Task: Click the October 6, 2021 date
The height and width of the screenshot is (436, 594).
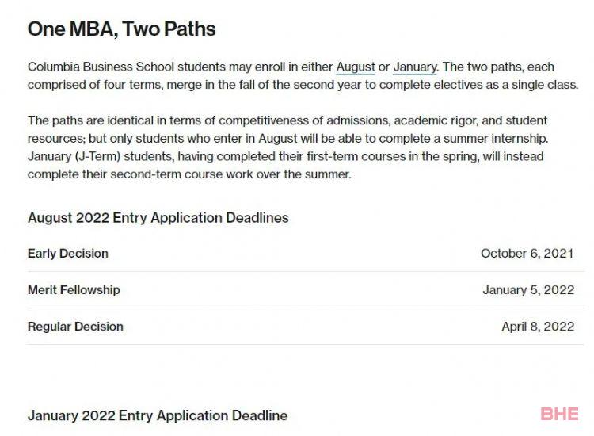Action: pyautogui.click(x=527, y=253)
